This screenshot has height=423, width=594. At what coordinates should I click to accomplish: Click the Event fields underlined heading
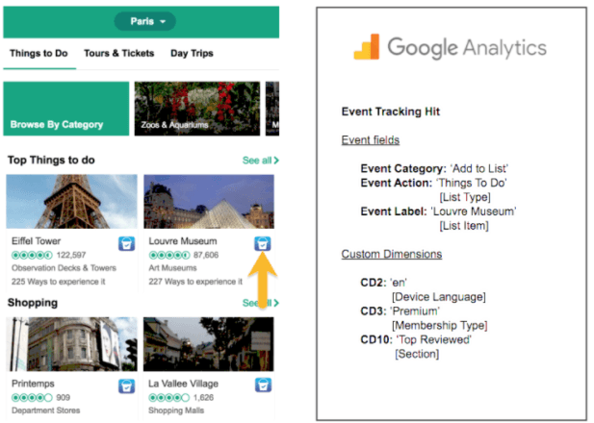(371, 140)
